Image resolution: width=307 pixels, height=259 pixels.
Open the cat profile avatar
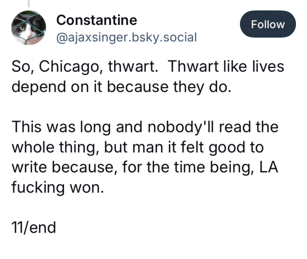[29, 28]
